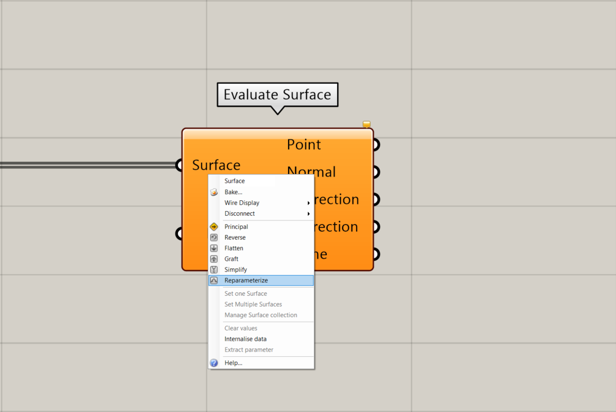The width and height of the screenshot is (616, 412).
Task: Click the yellow note icon on the component corner
Action: (367, 124)
